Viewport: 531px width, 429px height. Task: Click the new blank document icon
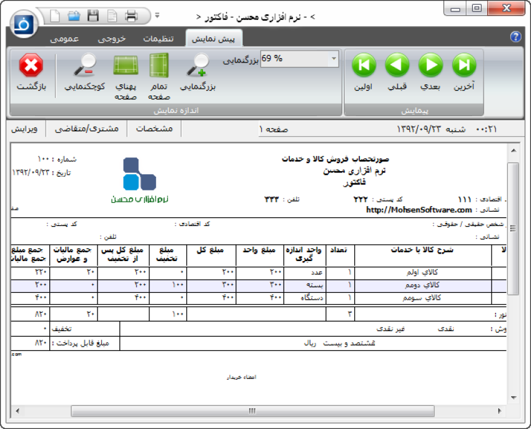[x=55, y=16]
